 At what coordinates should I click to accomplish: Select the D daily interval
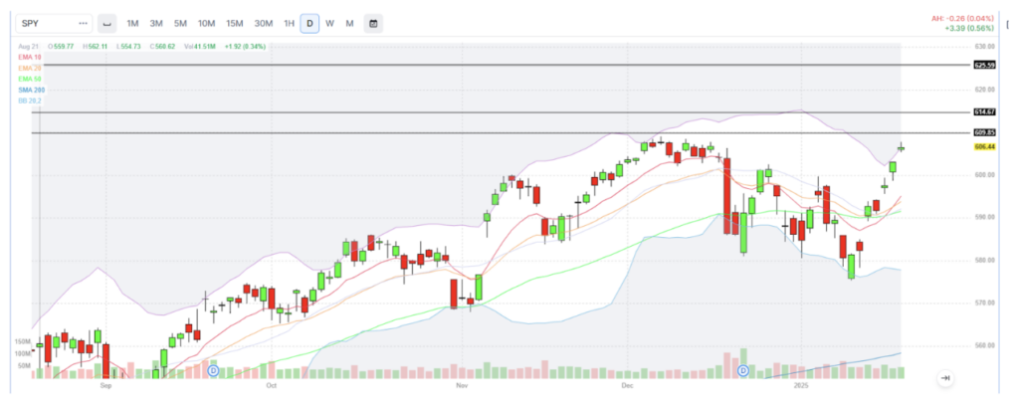310,24
